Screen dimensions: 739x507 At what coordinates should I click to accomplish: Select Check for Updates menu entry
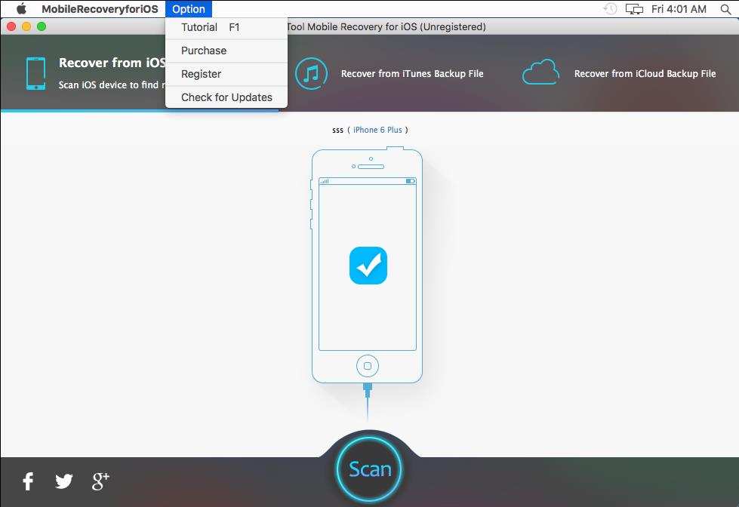226,97
